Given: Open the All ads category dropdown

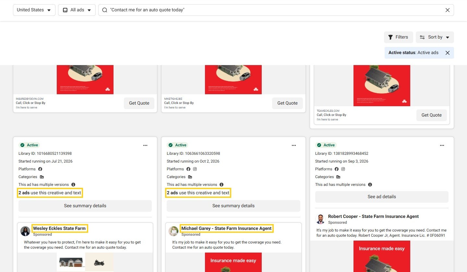Looking at the screenshot, I should pyautogui.click(x=77, y=10).
